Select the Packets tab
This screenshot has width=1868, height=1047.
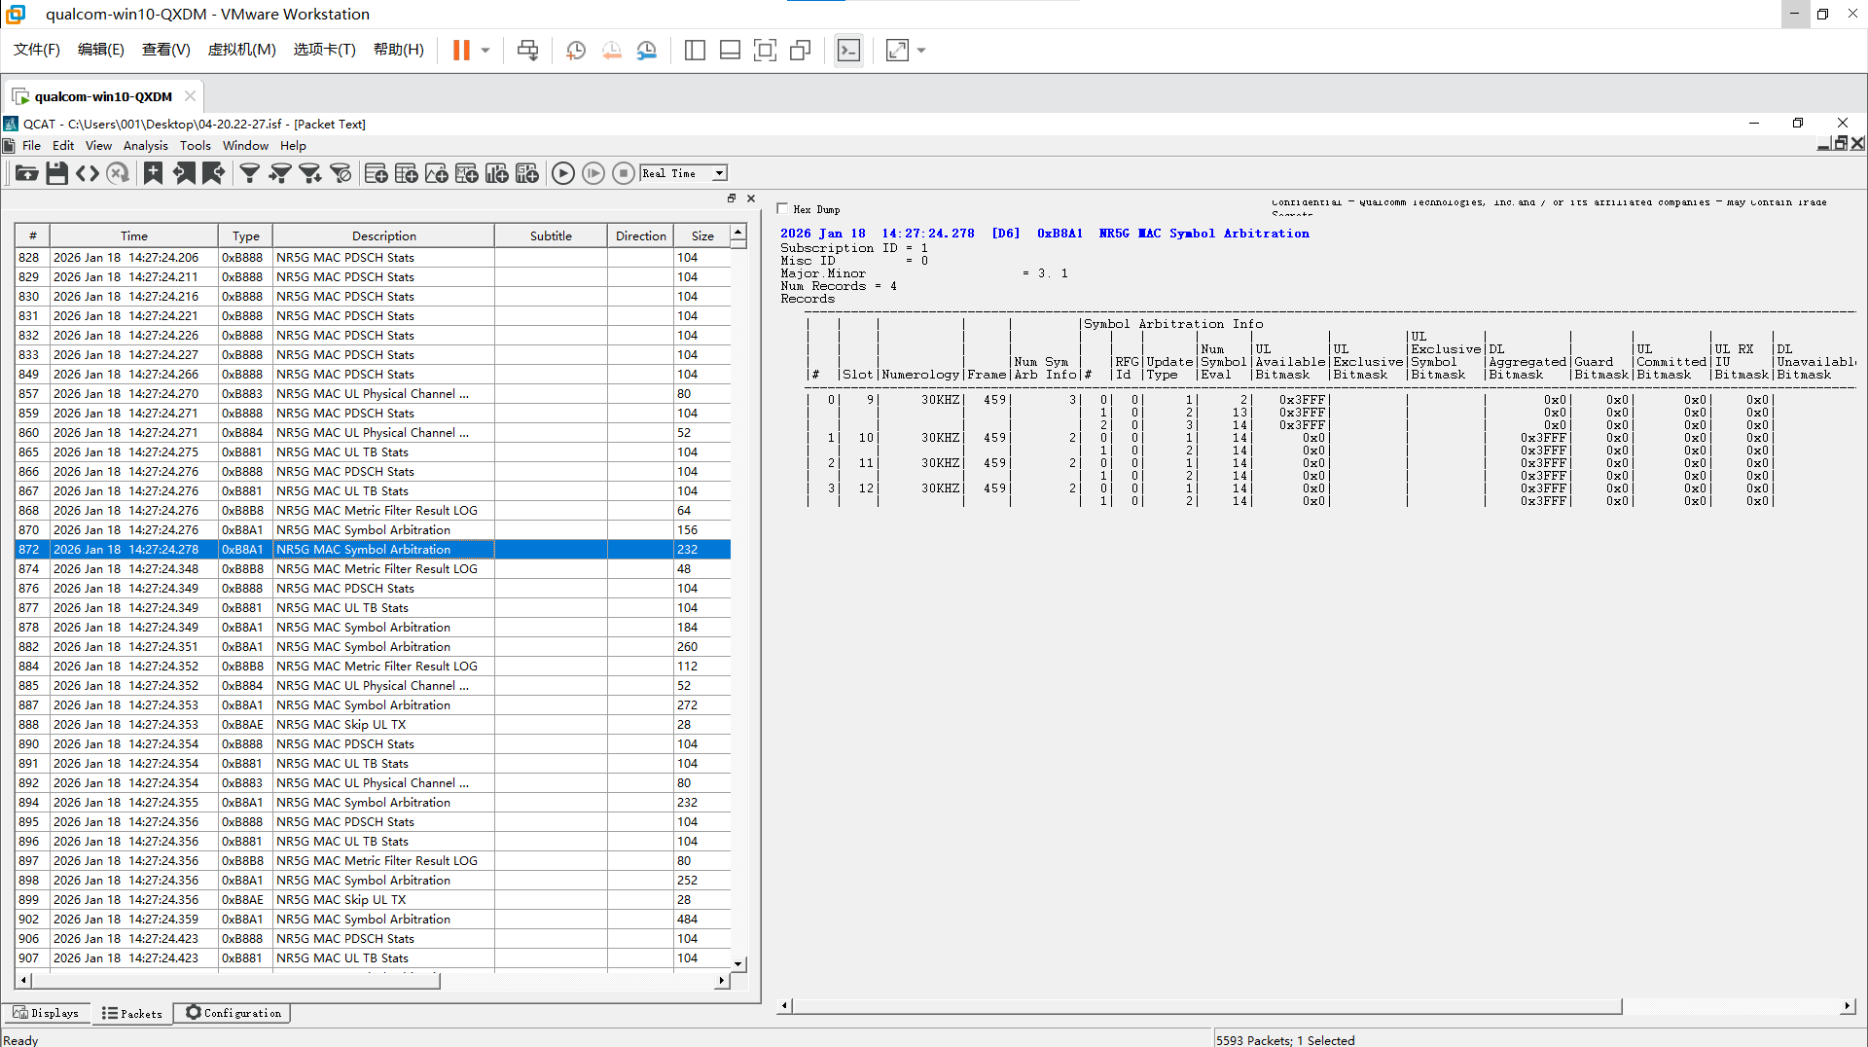pyautogui.click(x=132, y=1014)
